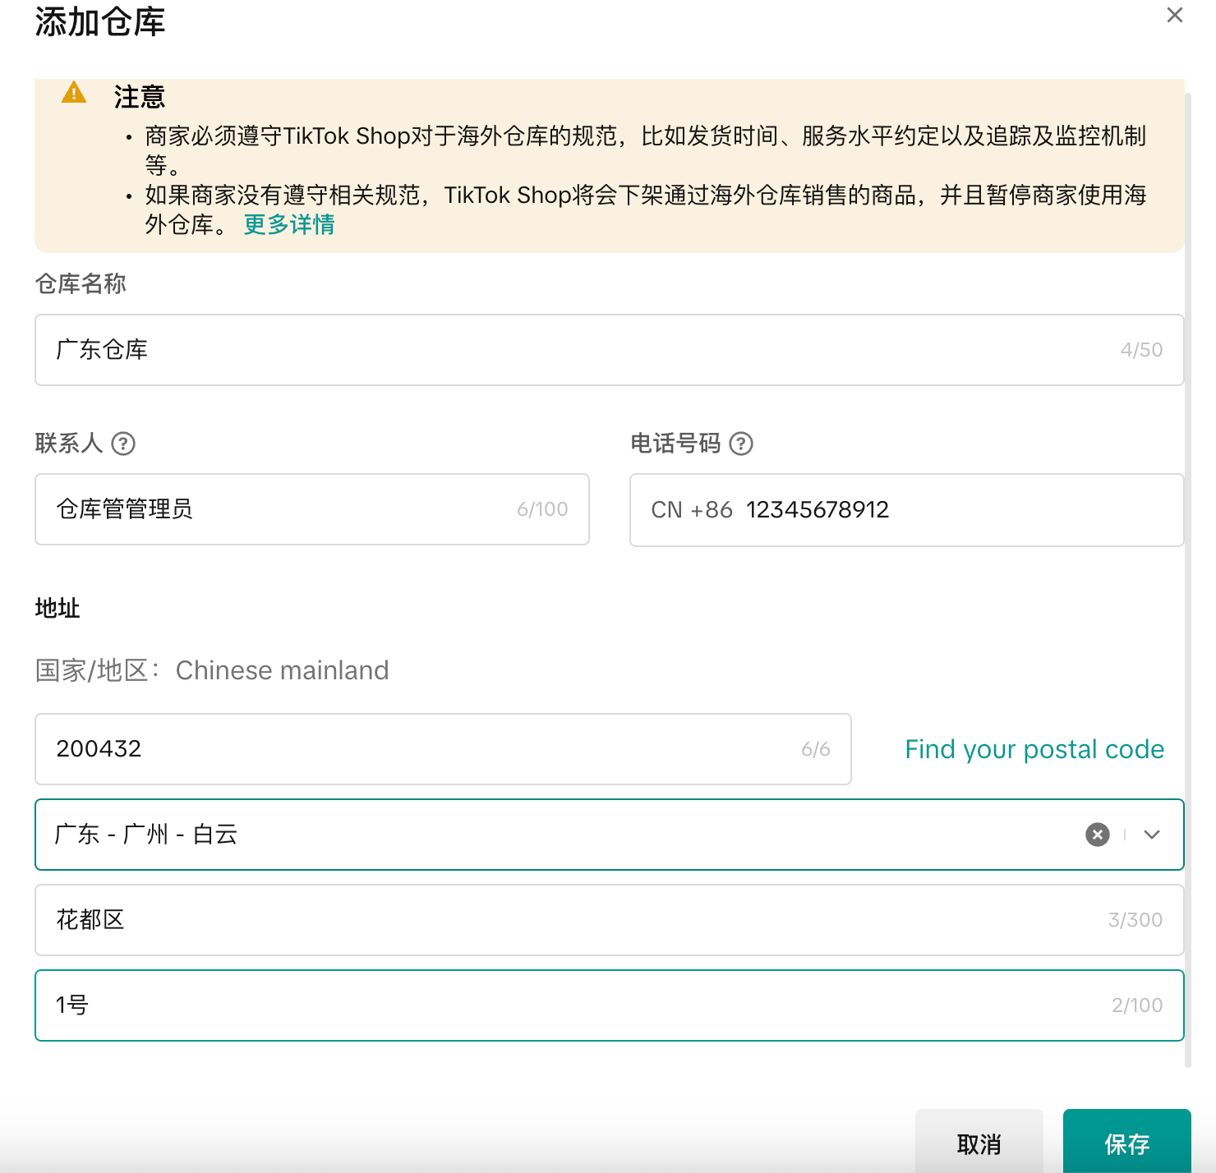Open the 更多详情 link
This screenshot has height=1173, width=1216.
tap(289, 224)
